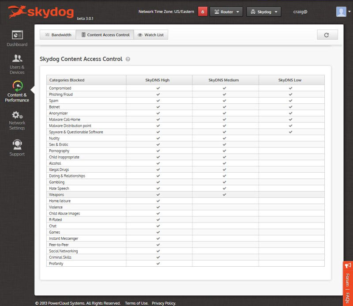The width and height of the screenshot is (353, 306).
Task: Click the refresh button icon
Action: pos(327,35)
